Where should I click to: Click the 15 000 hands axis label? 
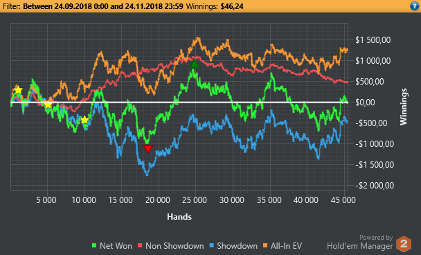(x=120, y=200)
